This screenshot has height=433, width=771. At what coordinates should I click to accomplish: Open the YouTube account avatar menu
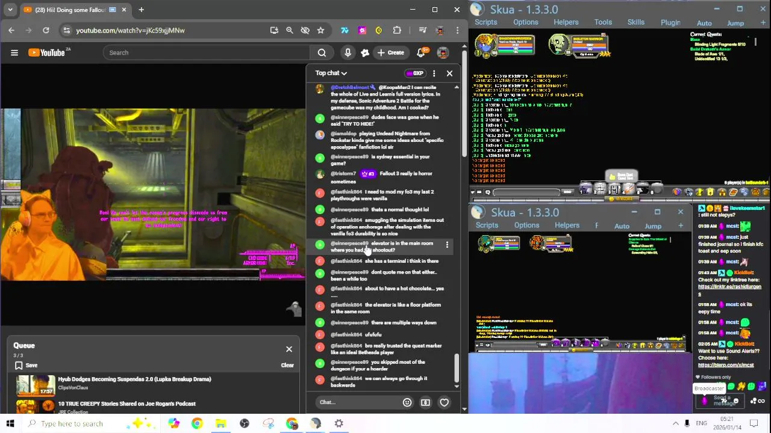[x=443, y=52]
